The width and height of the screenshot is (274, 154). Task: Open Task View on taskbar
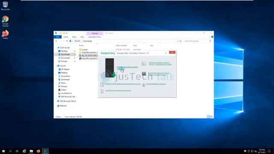click(x=17, y=151)
